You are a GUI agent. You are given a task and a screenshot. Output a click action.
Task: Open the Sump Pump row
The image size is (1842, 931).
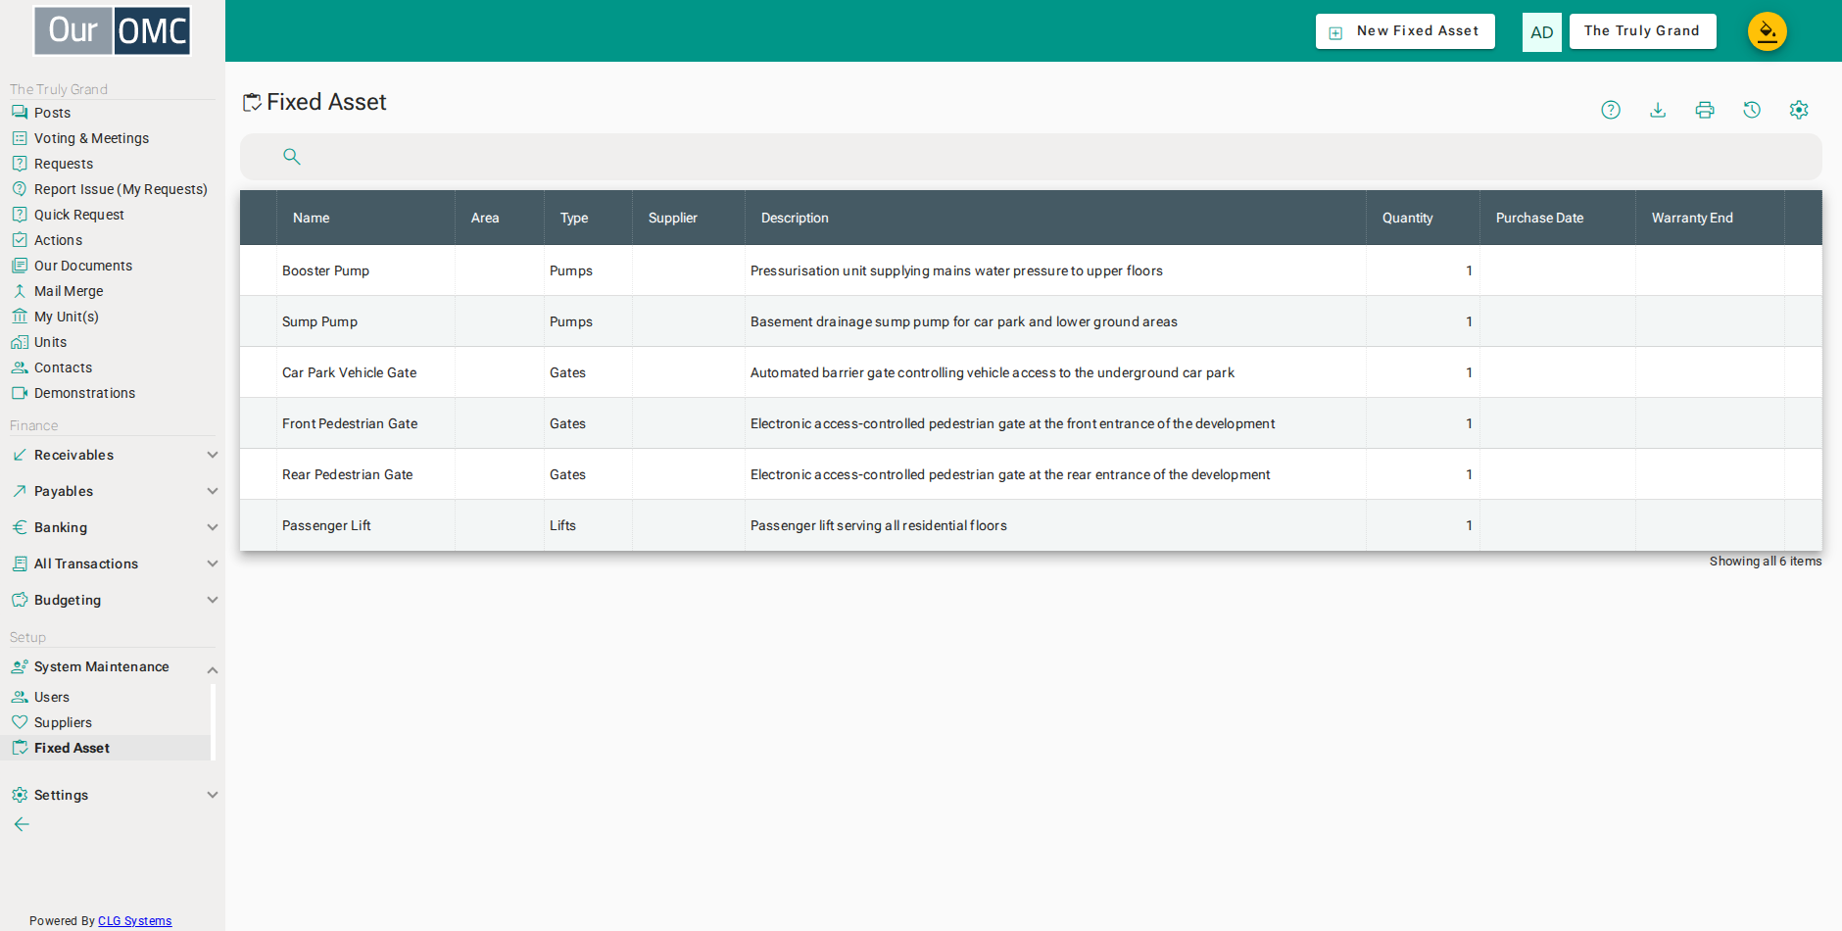pyautogui.click(x=1031, y=321)
